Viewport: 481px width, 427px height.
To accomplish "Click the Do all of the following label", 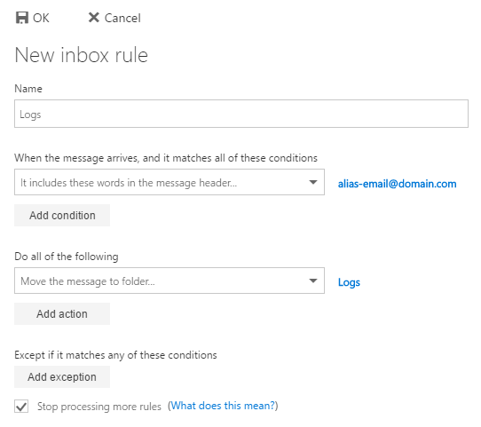I will (67, 257).
